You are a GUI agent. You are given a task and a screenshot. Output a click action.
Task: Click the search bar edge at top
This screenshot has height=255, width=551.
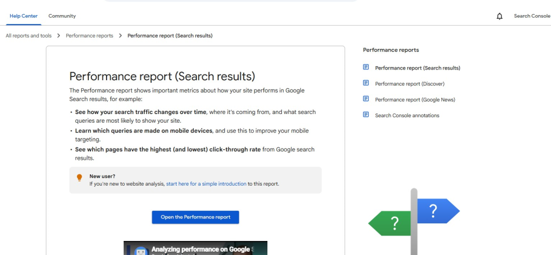pos(230,1)
